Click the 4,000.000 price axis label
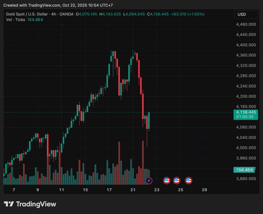Screen dimensions: 263x214 [246, 148]
